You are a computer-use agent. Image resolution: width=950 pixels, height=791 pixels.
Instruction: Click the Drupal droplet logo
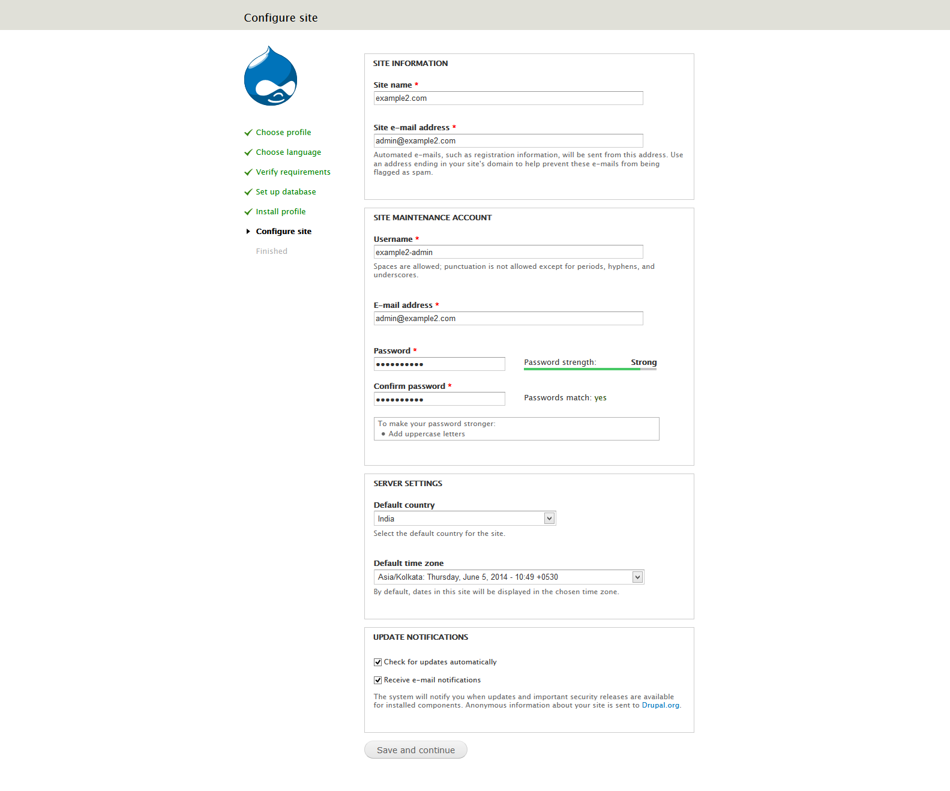click(271, 76)
